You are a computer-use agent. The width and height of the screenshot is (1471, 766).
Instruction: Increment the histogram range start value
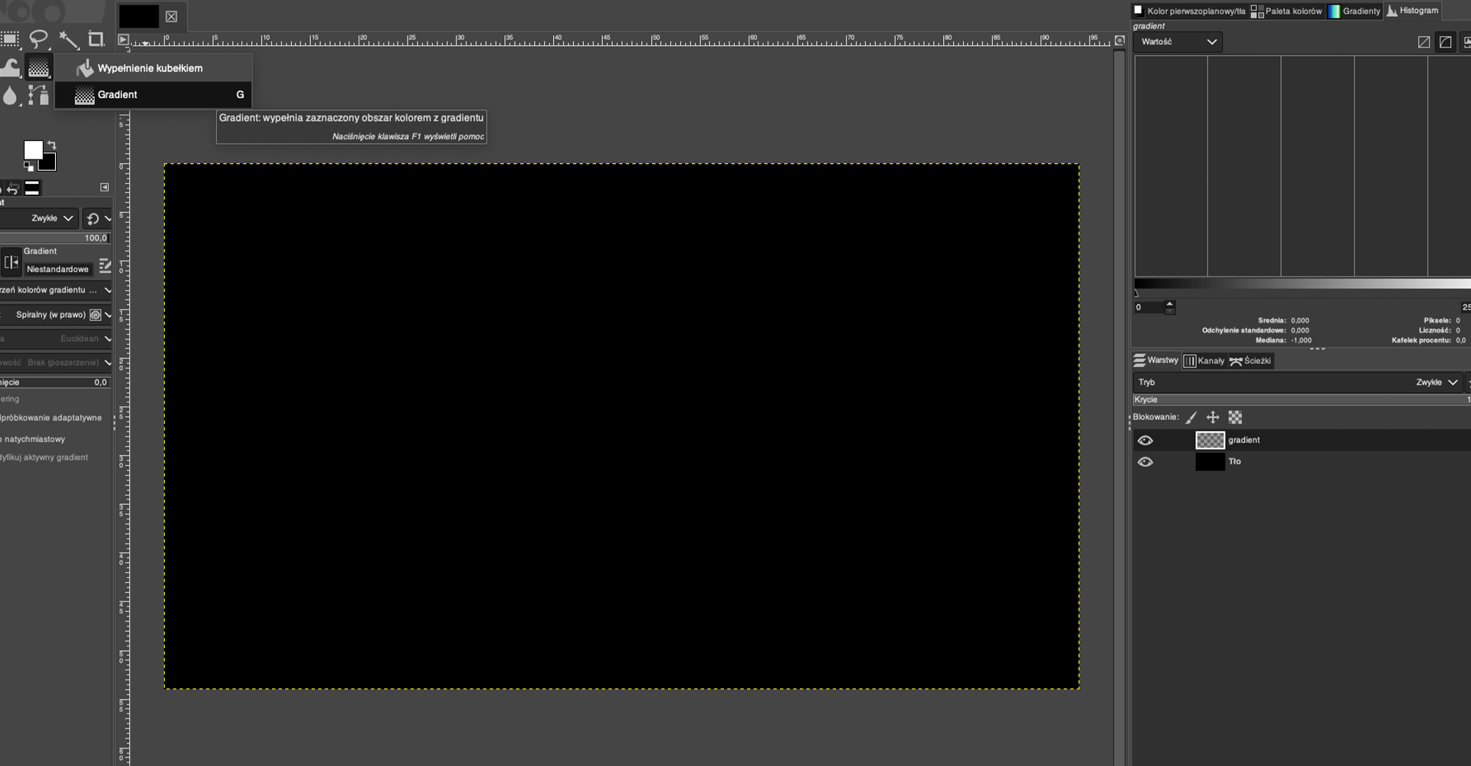click(1169, 303)
